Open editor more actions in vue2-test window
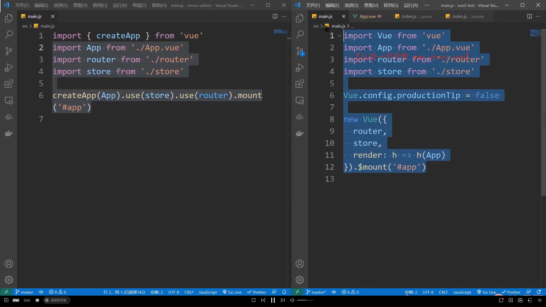 click(538, 16)
